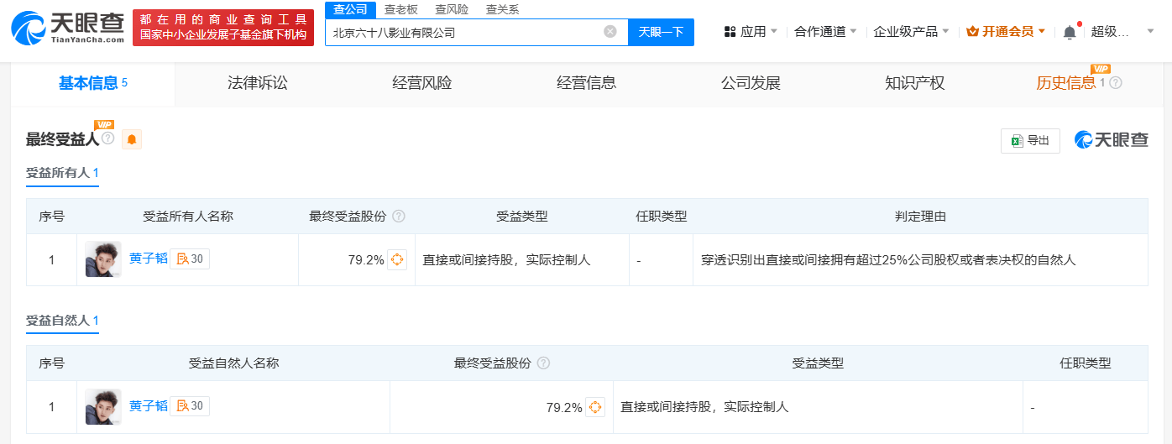Select the 查老板 search tab
Viewport: 1172px width, 444px height.
[400, 9]
